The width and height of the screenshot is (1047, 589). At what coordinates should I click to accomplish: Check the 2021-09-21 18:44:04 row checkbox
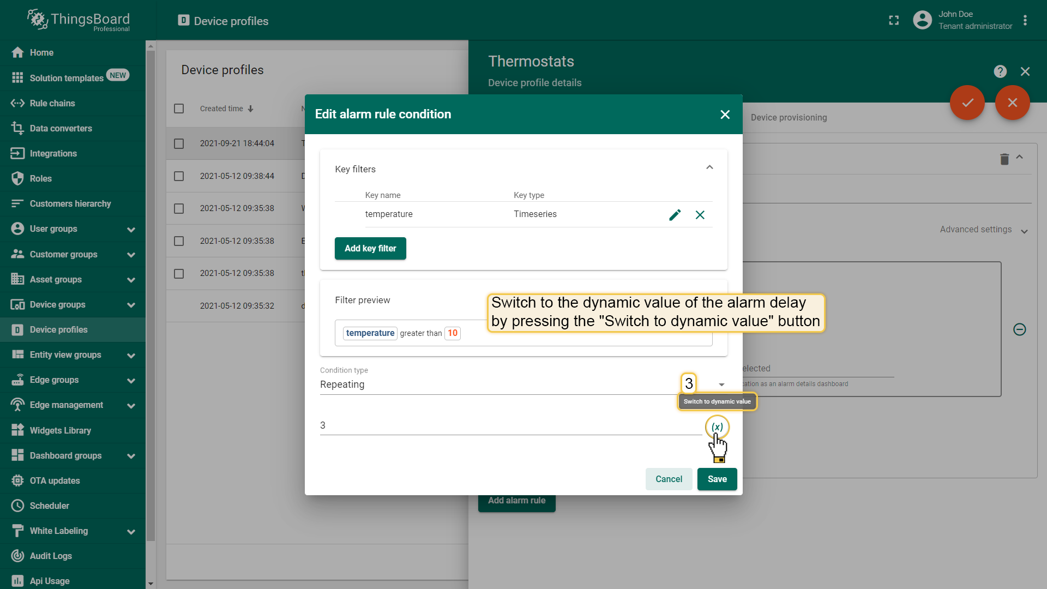coord(179,143)
